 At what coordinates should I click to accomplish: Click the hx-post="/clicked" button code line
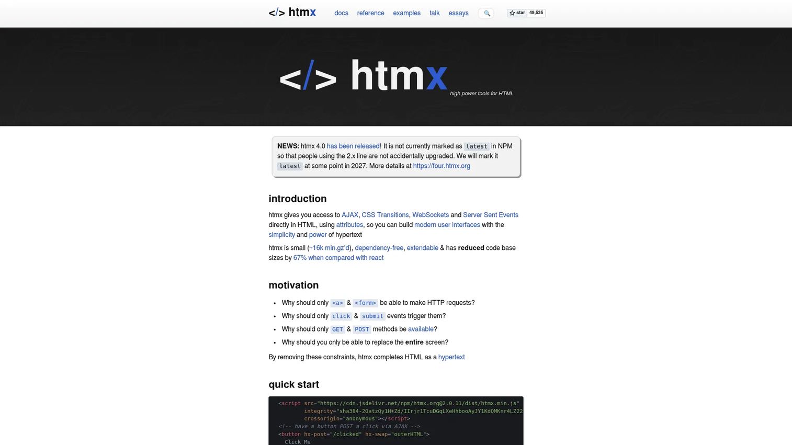[x=354, y=434]
